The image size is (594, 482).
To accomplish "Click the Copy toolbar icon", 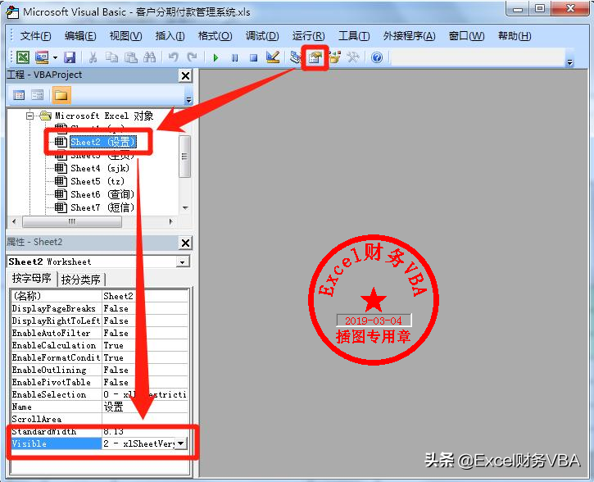I will [x=111, y=57].
